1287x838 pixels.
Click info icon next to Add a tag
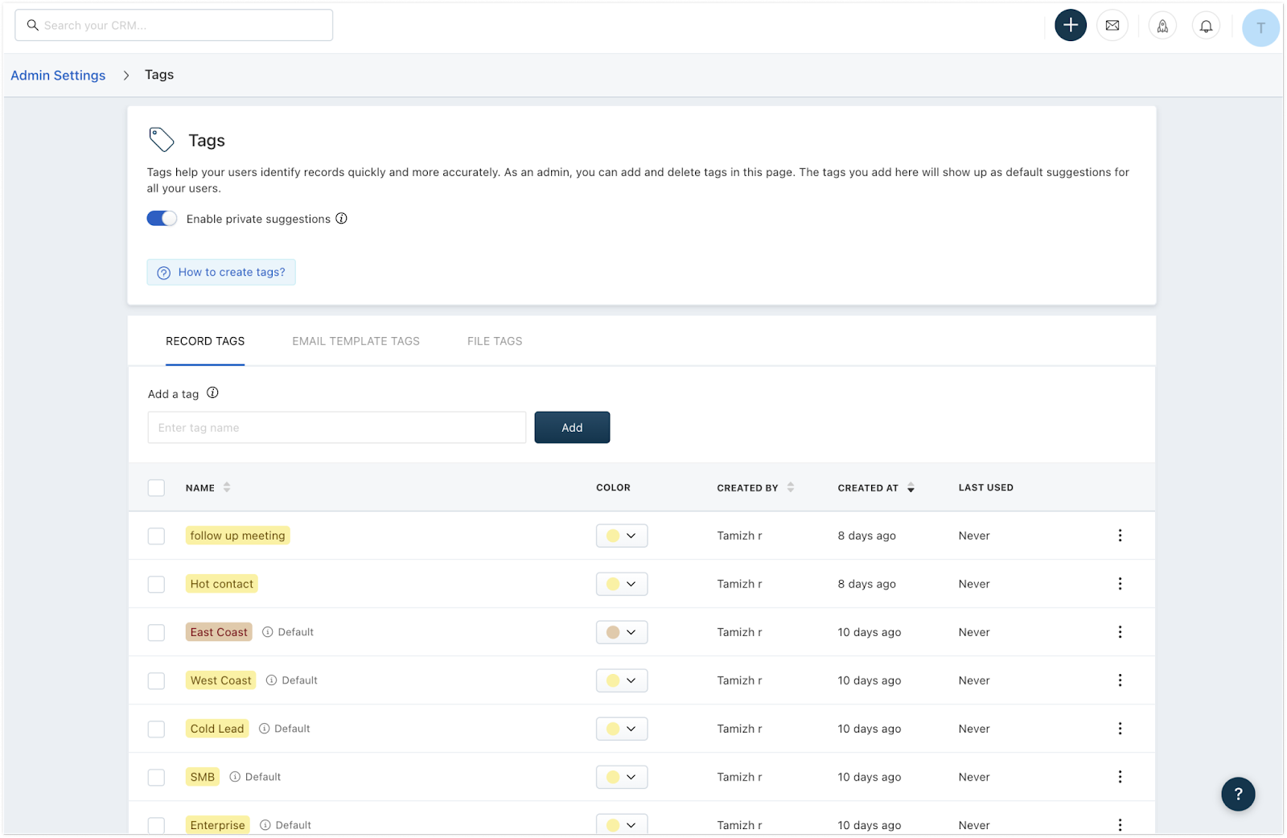click(212, 393)
